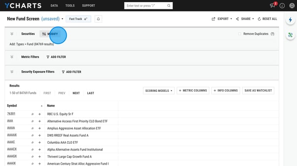297x166 pixels.
Task: Collapse the Metric Filters section chevron
Action: pos(12,57)
